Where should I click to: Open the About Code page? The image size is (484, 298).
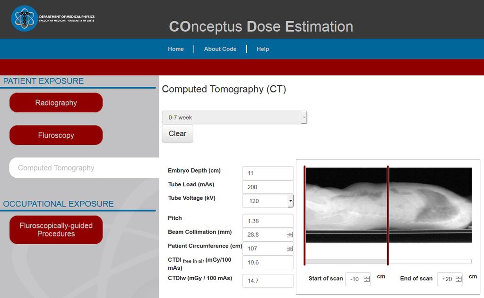pos(220,49)
